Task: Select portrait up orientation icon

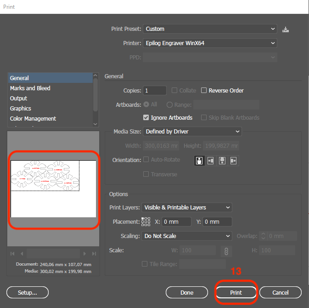Action: coord(200,161)
